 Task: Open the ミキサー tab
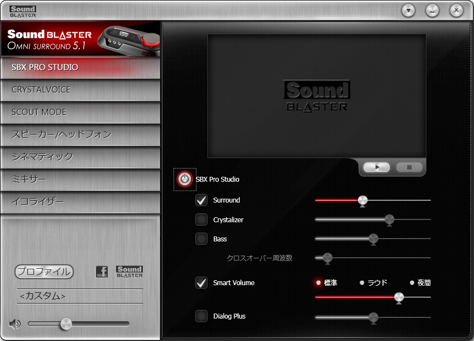pos(80,180)
